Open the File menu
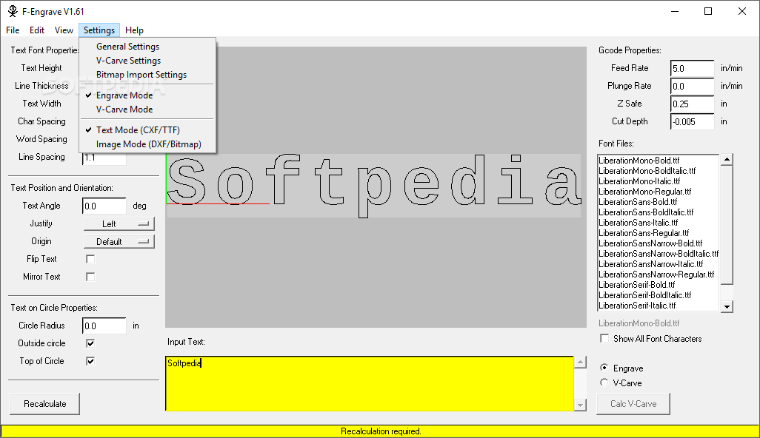 13,30
